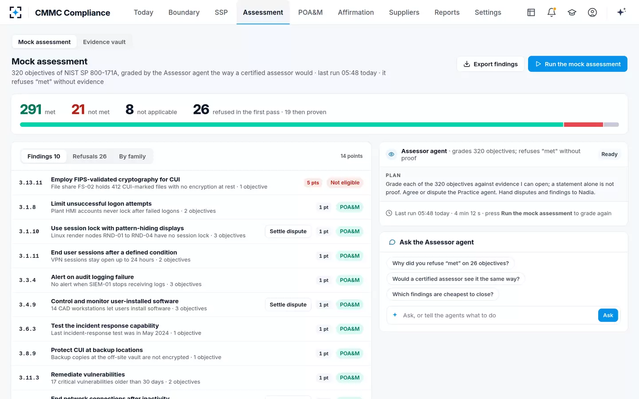Settle dispute for finding 3.1.10

coord(288,231)
